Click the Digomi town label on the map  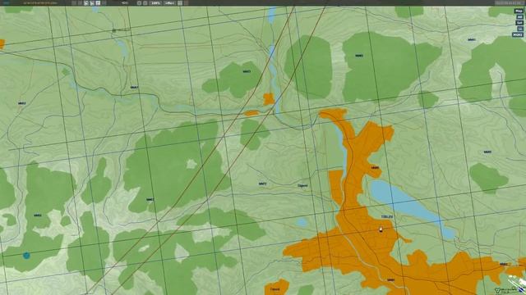(302, 186)
